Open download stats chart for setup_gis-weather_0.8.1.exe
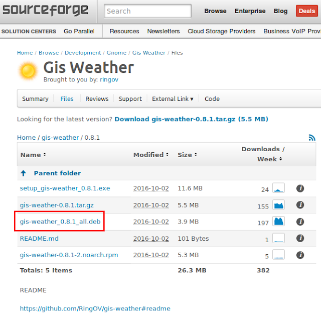 coord(278,188)
